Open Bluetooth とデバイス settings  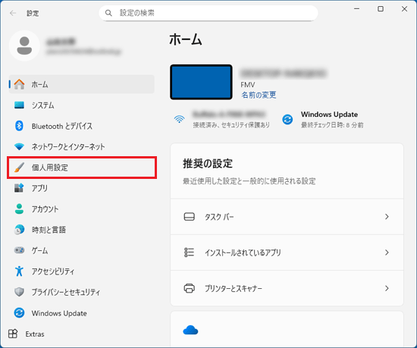82,126
